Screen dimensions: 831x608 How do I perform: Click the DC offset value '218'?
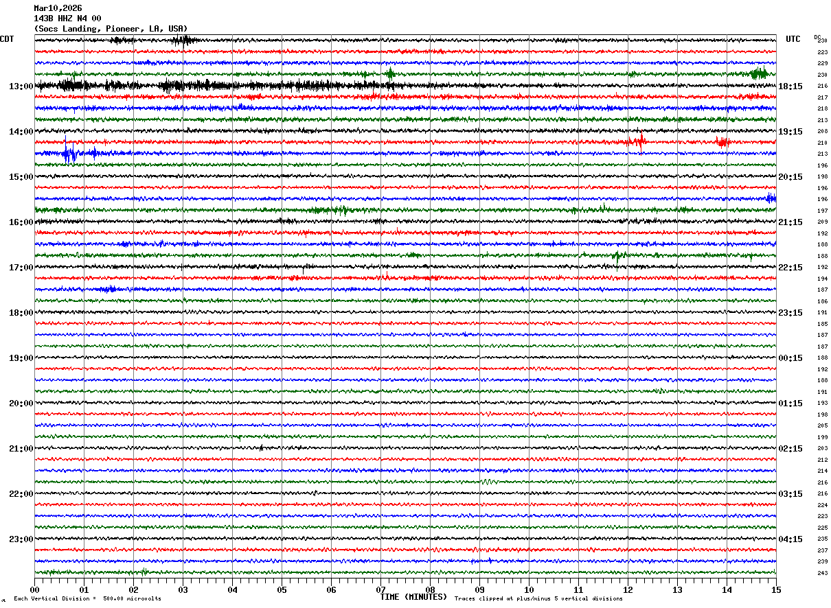(822, 109)
